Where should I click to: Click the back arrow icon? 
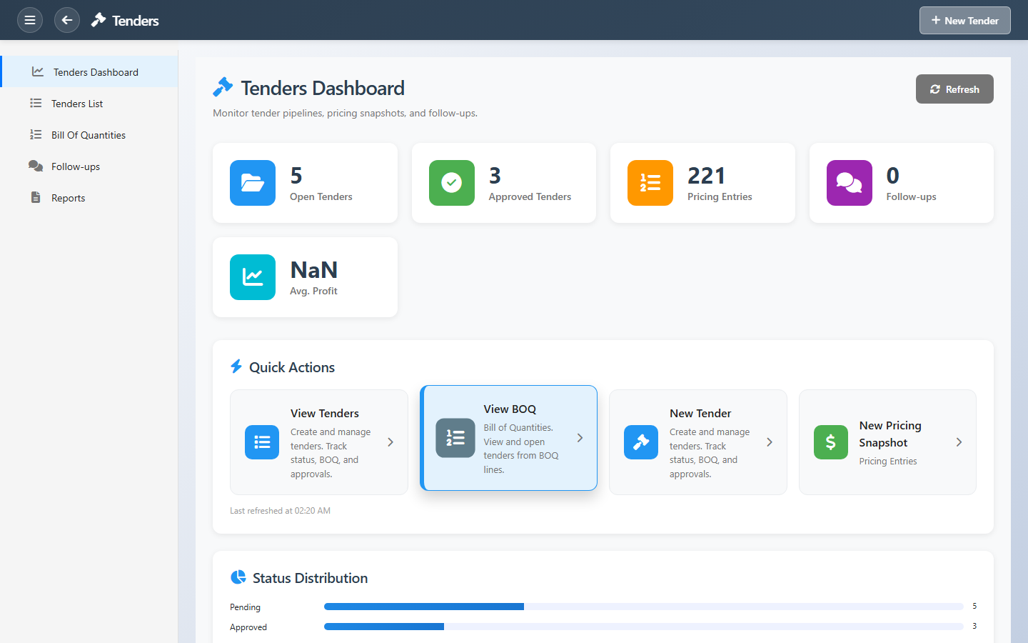coord(67,20)
